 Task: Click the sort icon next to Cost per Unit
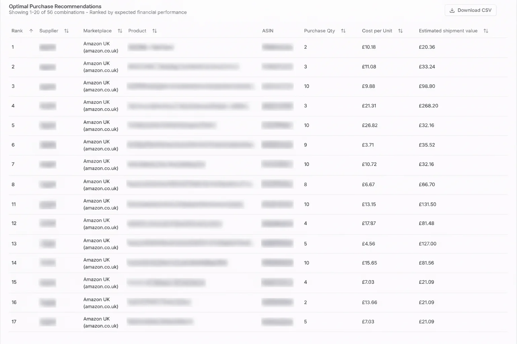(x=401, y=31)
